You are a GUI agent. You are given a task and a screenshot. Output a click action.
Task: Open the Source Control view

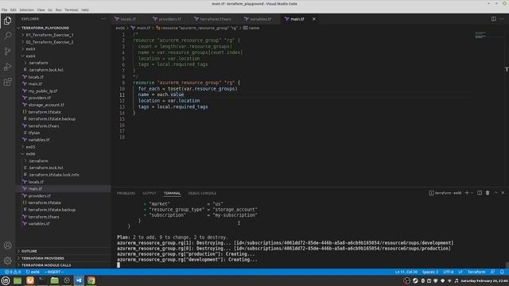click(x=7, y=51)
